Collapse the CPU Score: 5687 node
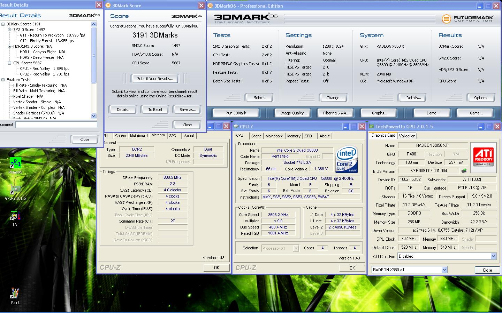502x313 pixels. coord(10,63)
